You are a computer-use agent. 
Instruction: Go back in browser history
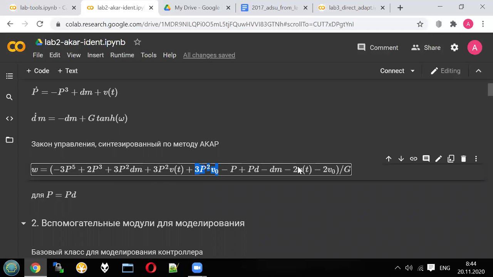click(10, 24)
